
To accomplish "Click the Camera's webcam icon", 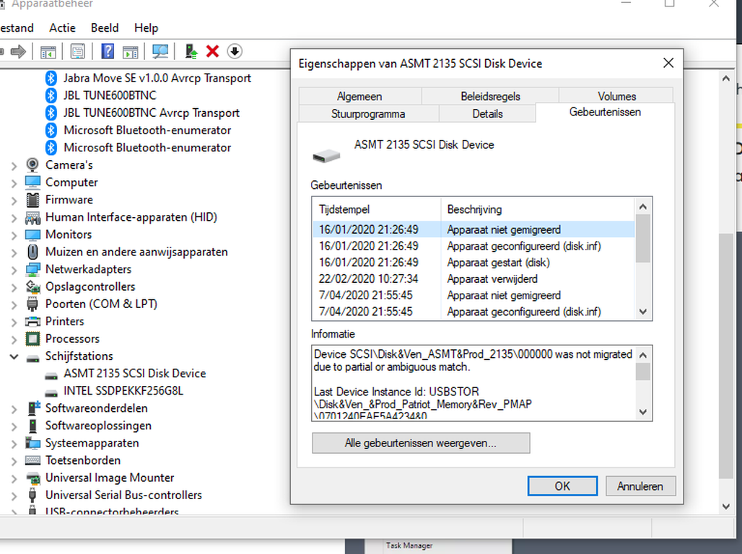I will (32, 165).
